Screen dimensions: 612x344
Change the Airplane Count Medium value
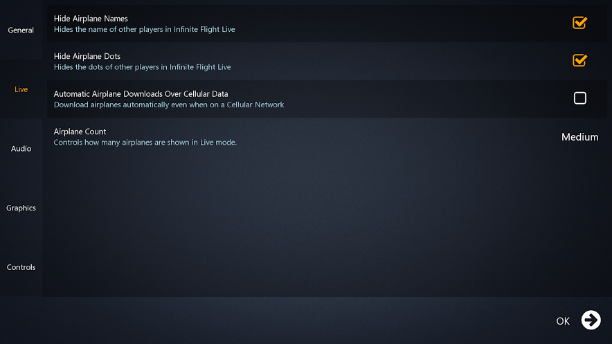coord(579,137)
